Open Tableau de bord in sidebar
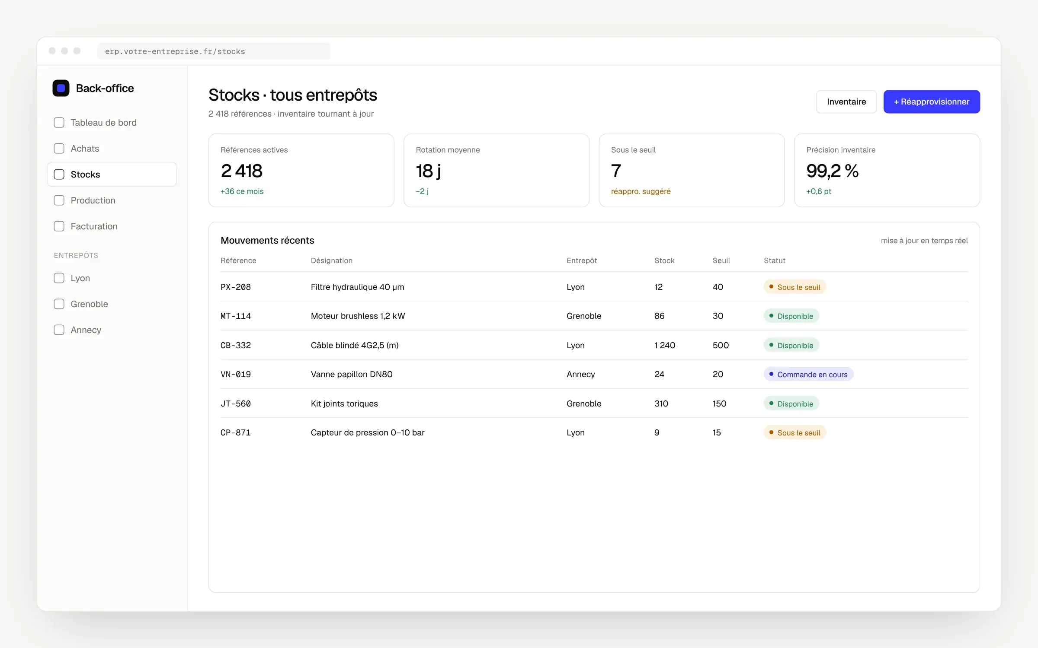 point(112,123)
